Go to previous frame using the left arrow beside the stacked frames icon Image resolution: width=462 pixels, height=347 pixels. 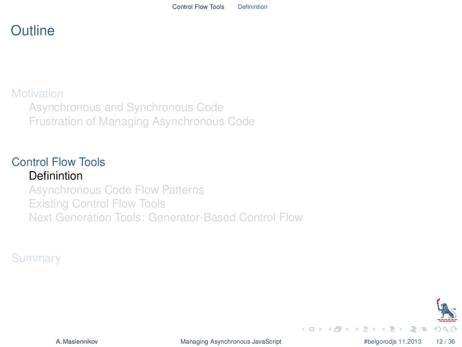pyautogui.click(x=330, y=329)
